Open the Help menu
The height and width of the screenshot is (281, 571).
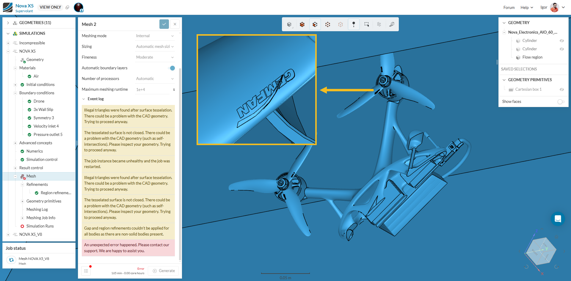[x=527, y=8]
